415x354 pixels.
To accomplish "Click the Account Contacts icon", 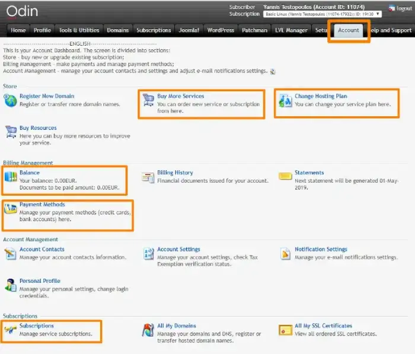I will 11,254.
